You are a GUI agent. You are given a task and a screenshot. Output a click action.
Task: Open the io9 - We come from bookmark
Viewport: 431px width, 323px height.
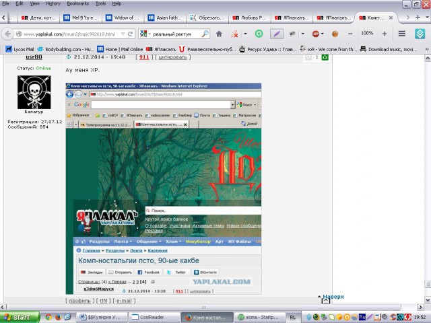(x=328, y=49)
